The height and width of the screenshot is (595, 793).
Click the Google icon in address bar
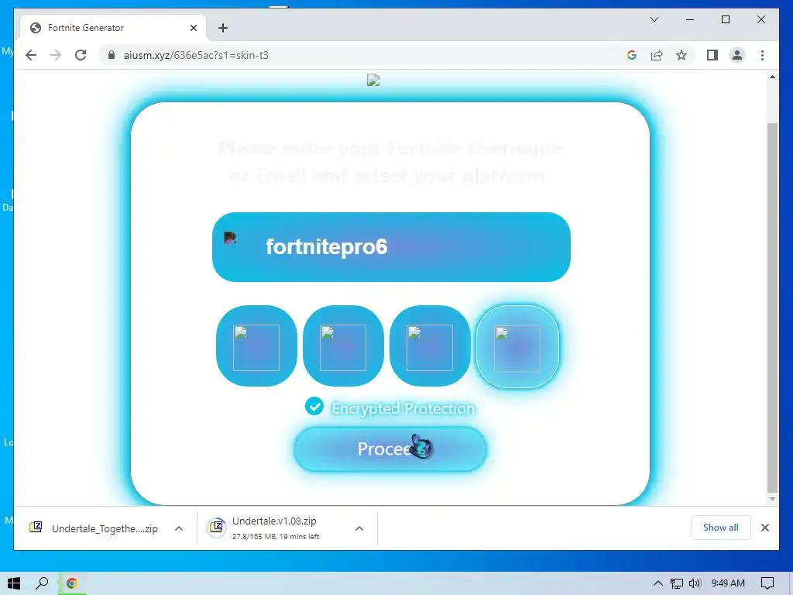[632, 55]
